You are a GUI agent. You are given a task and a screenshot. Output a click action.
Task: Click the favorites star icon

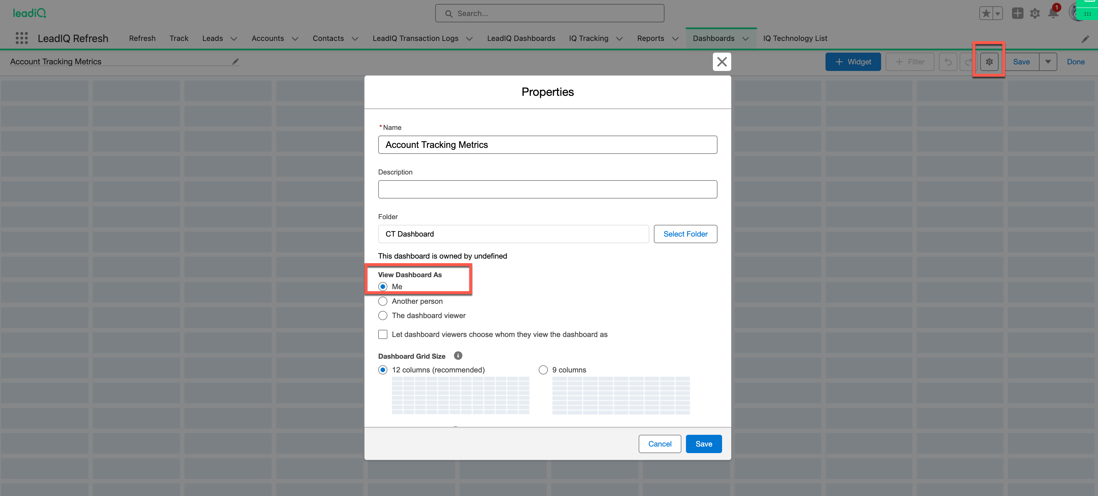click(986, 14)
